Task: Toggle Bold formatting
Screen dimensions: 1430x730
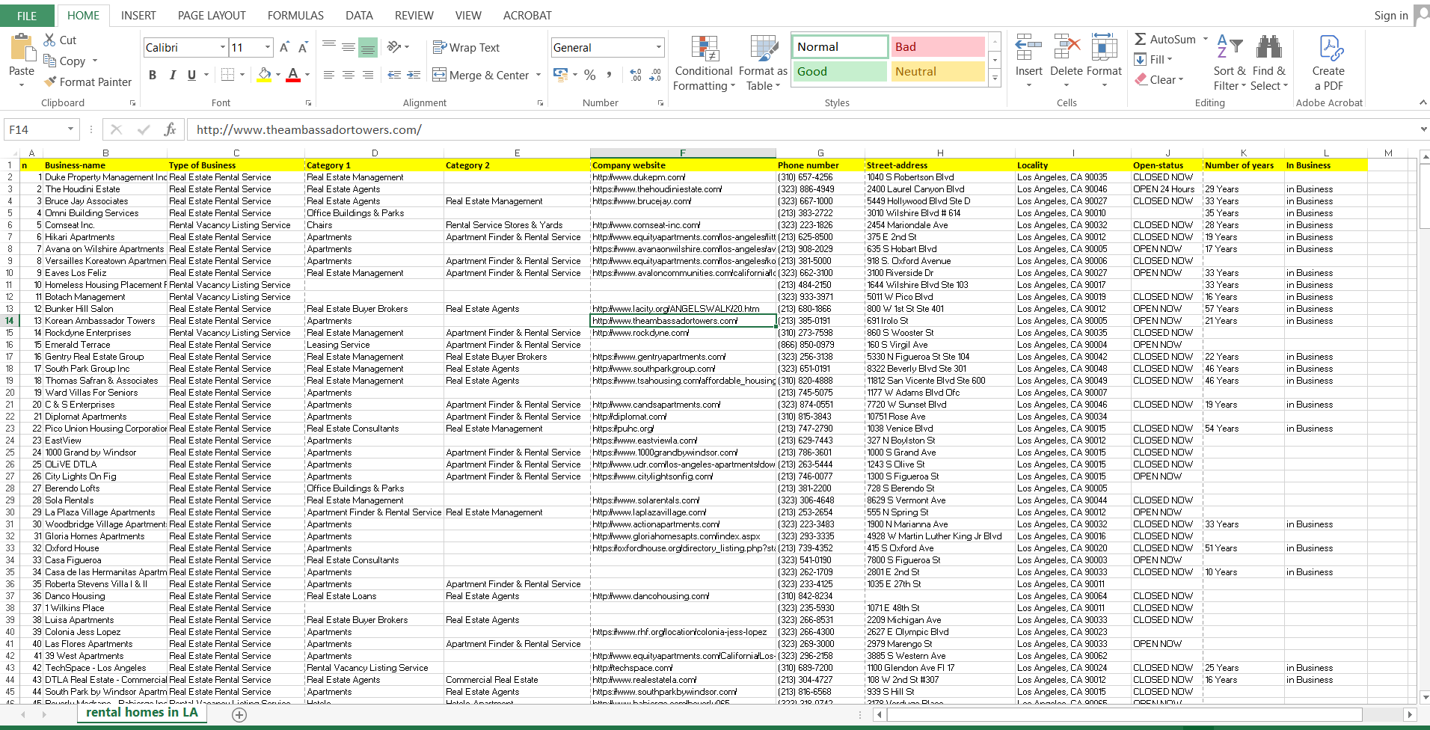Action: click(153, 75)
